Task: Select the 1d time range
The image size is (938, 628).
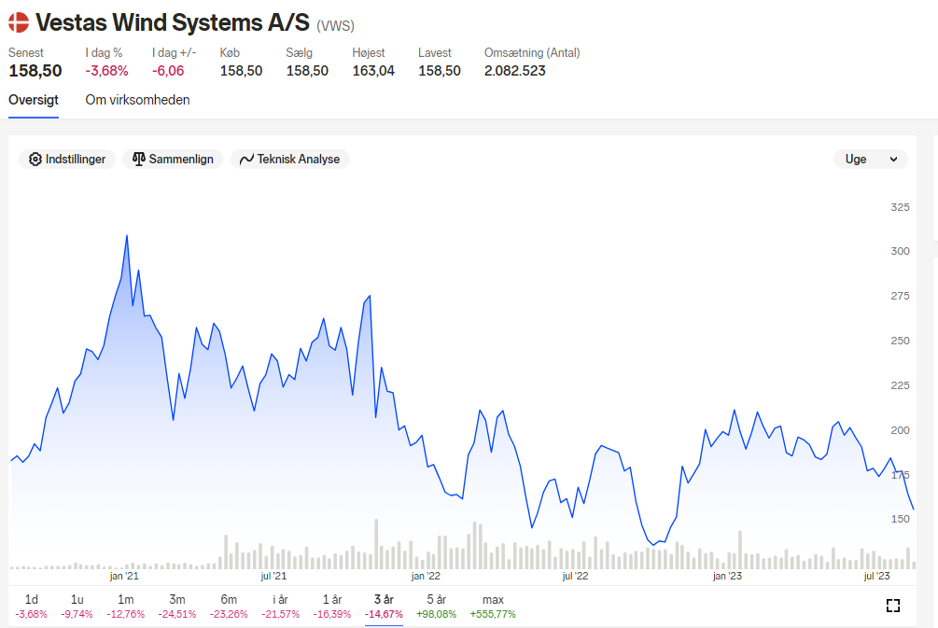Action: click(31, 606)
